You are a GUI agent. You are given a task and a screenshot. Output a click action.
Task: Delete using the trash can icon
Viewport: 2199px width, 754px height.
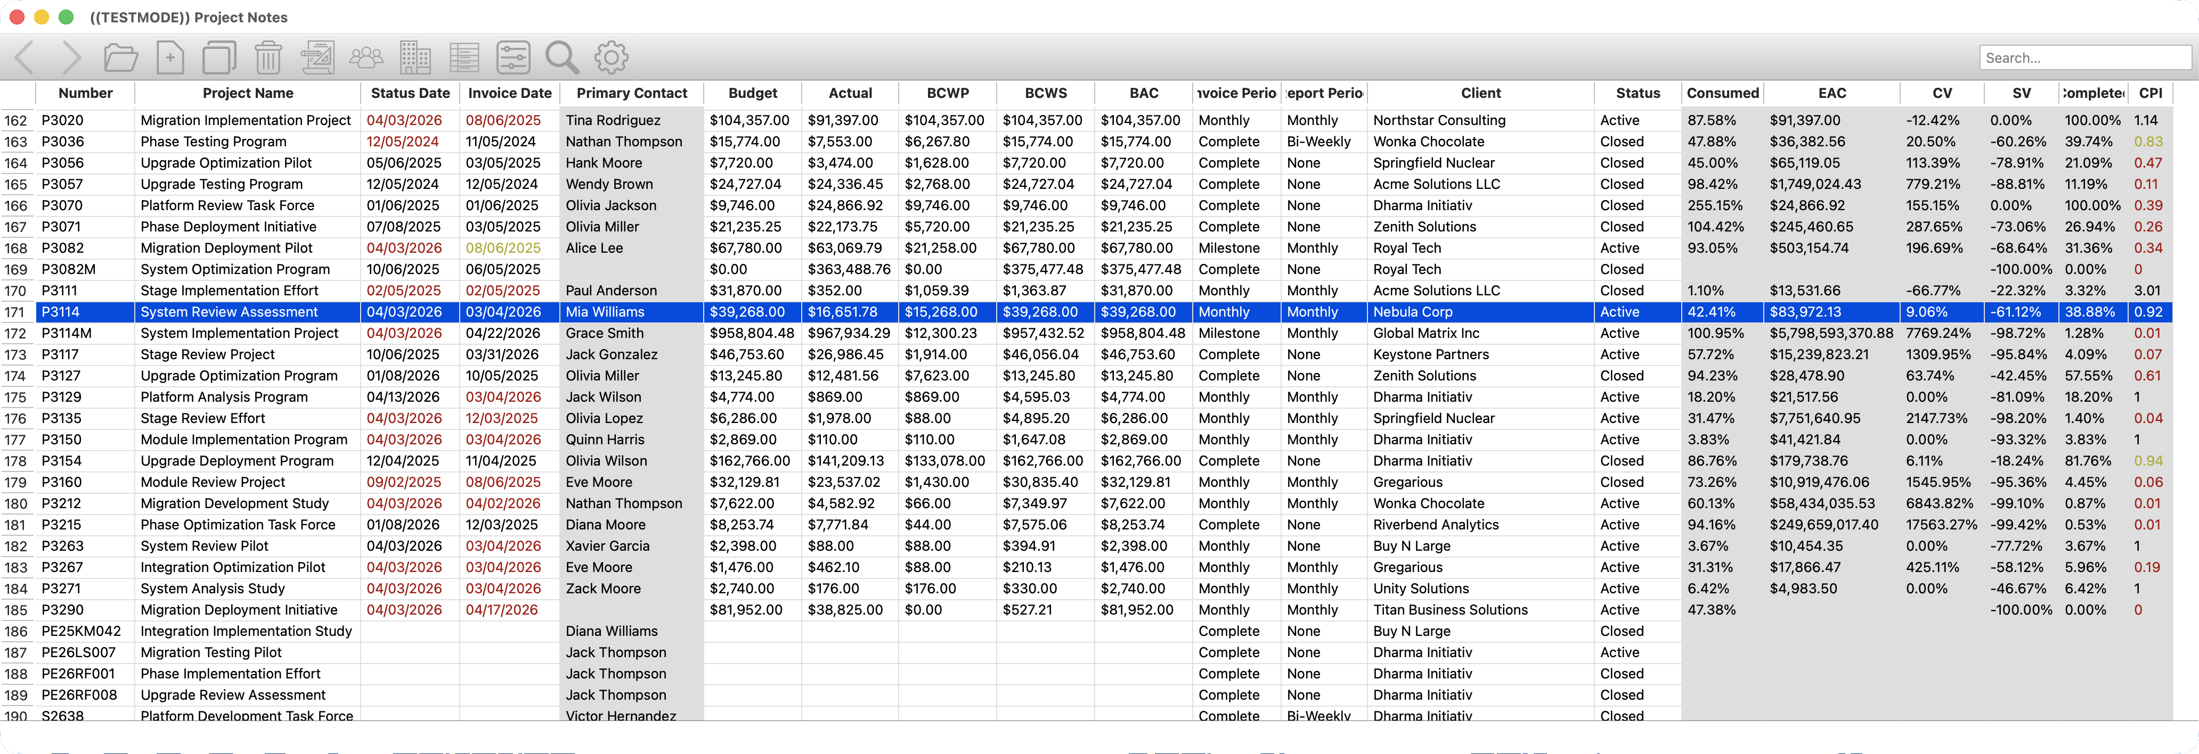click(268, 58)
